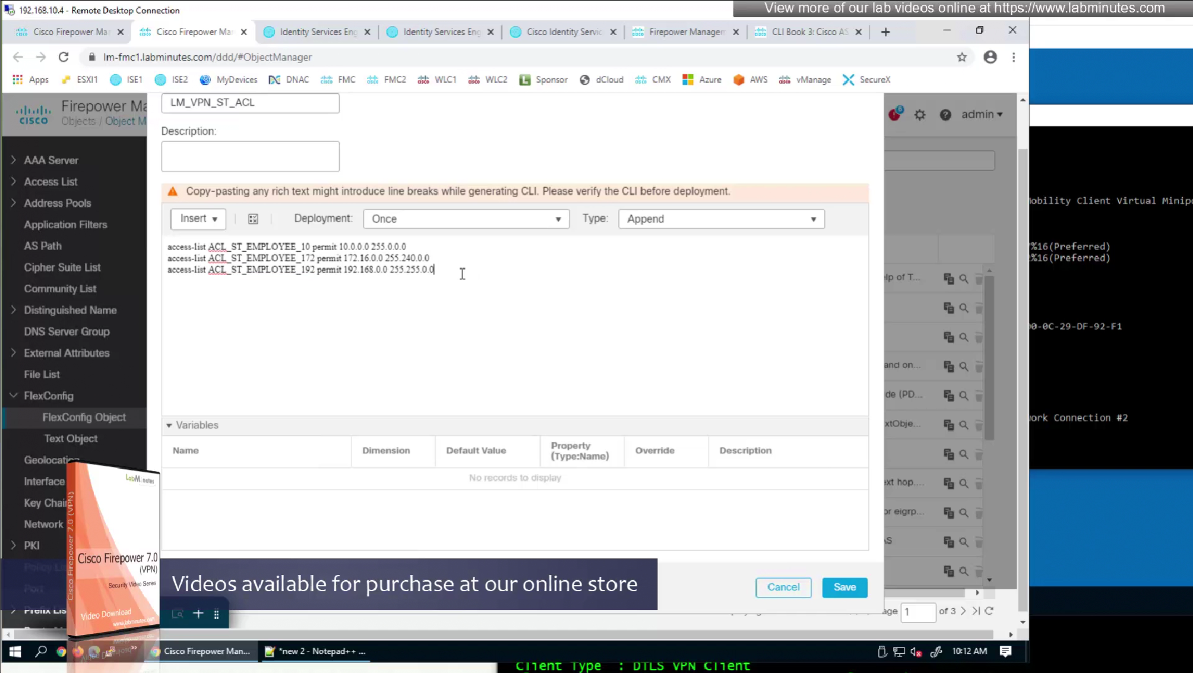Click the Cancel button
The width and height of the screenshot is (1193, 673).
click(783, 587)
